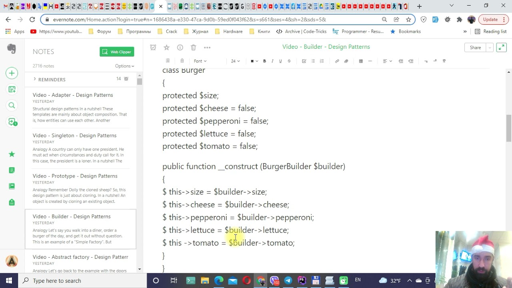Toggle underline formatting in the editor toolbar
The width and height of the screenshot is (512, 288).
point(280,61)
